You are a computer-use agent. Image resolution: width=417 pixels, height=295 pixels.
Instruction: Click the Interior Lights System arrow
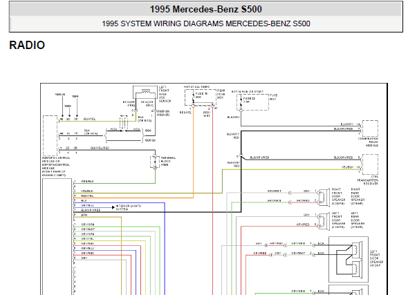click(x=113, y=207)
